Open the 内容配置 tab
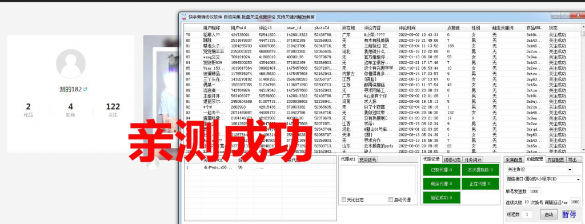Image resolution: width=585 pixels, height=224 pixels. point(556,159)
